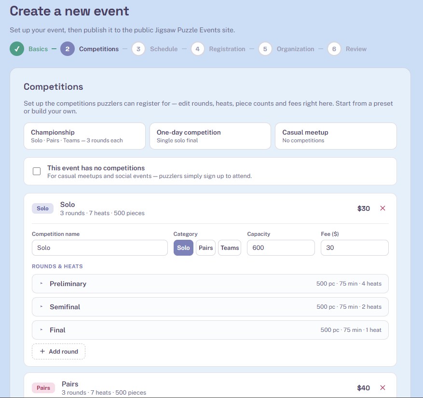Click step 6 Review circle
This screenshot has height=398, width=423.
[334, 49]
